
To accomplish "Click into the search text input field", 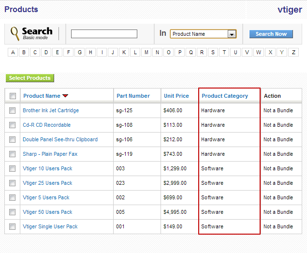I will [x=104, y=34].
